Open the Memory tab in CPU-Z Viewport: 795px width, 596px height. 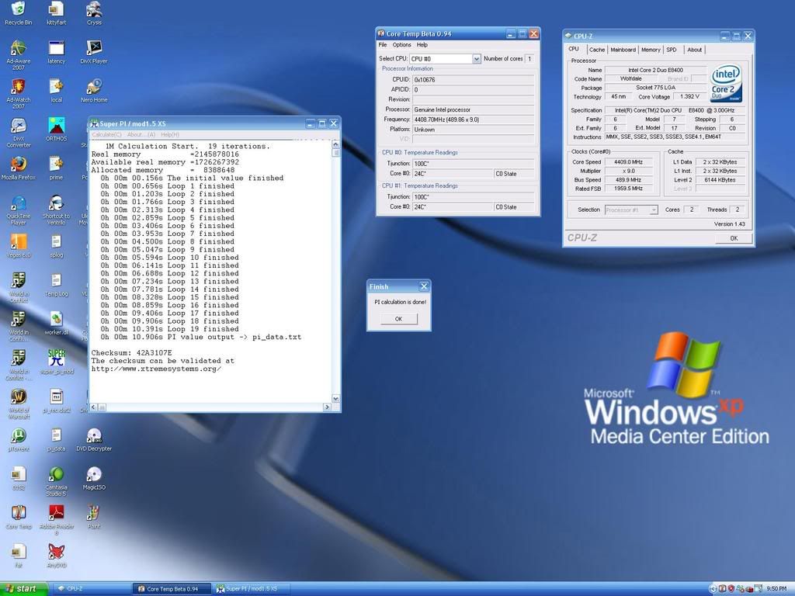coord(651,50)
